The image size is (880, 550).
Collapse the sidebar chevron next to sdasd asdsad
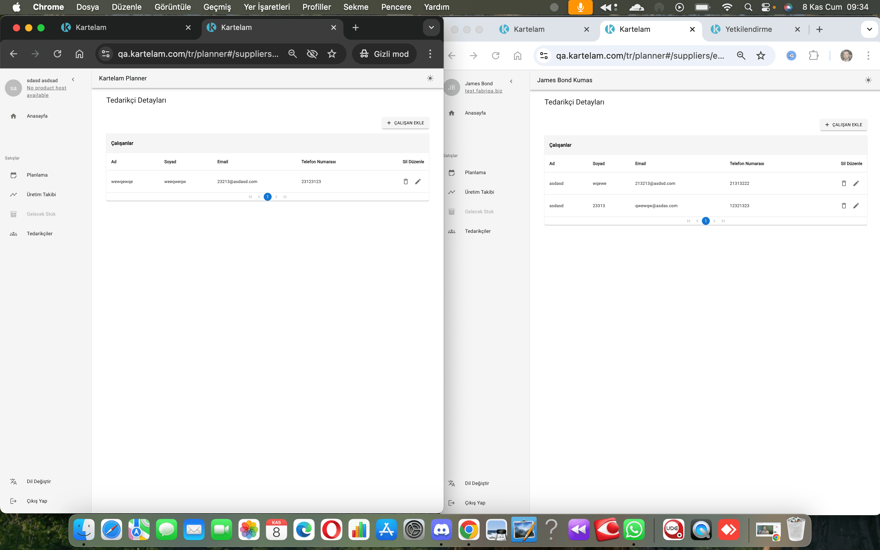click(73, 80)
